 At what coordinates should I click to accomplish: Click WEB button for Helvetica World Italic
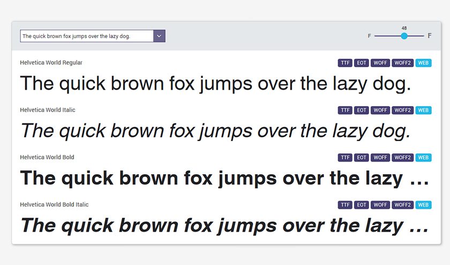tap(423, 111)
